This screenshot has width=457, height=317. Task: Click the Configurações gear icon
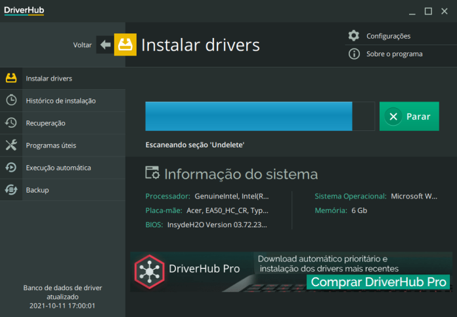(x=354, y=36)
